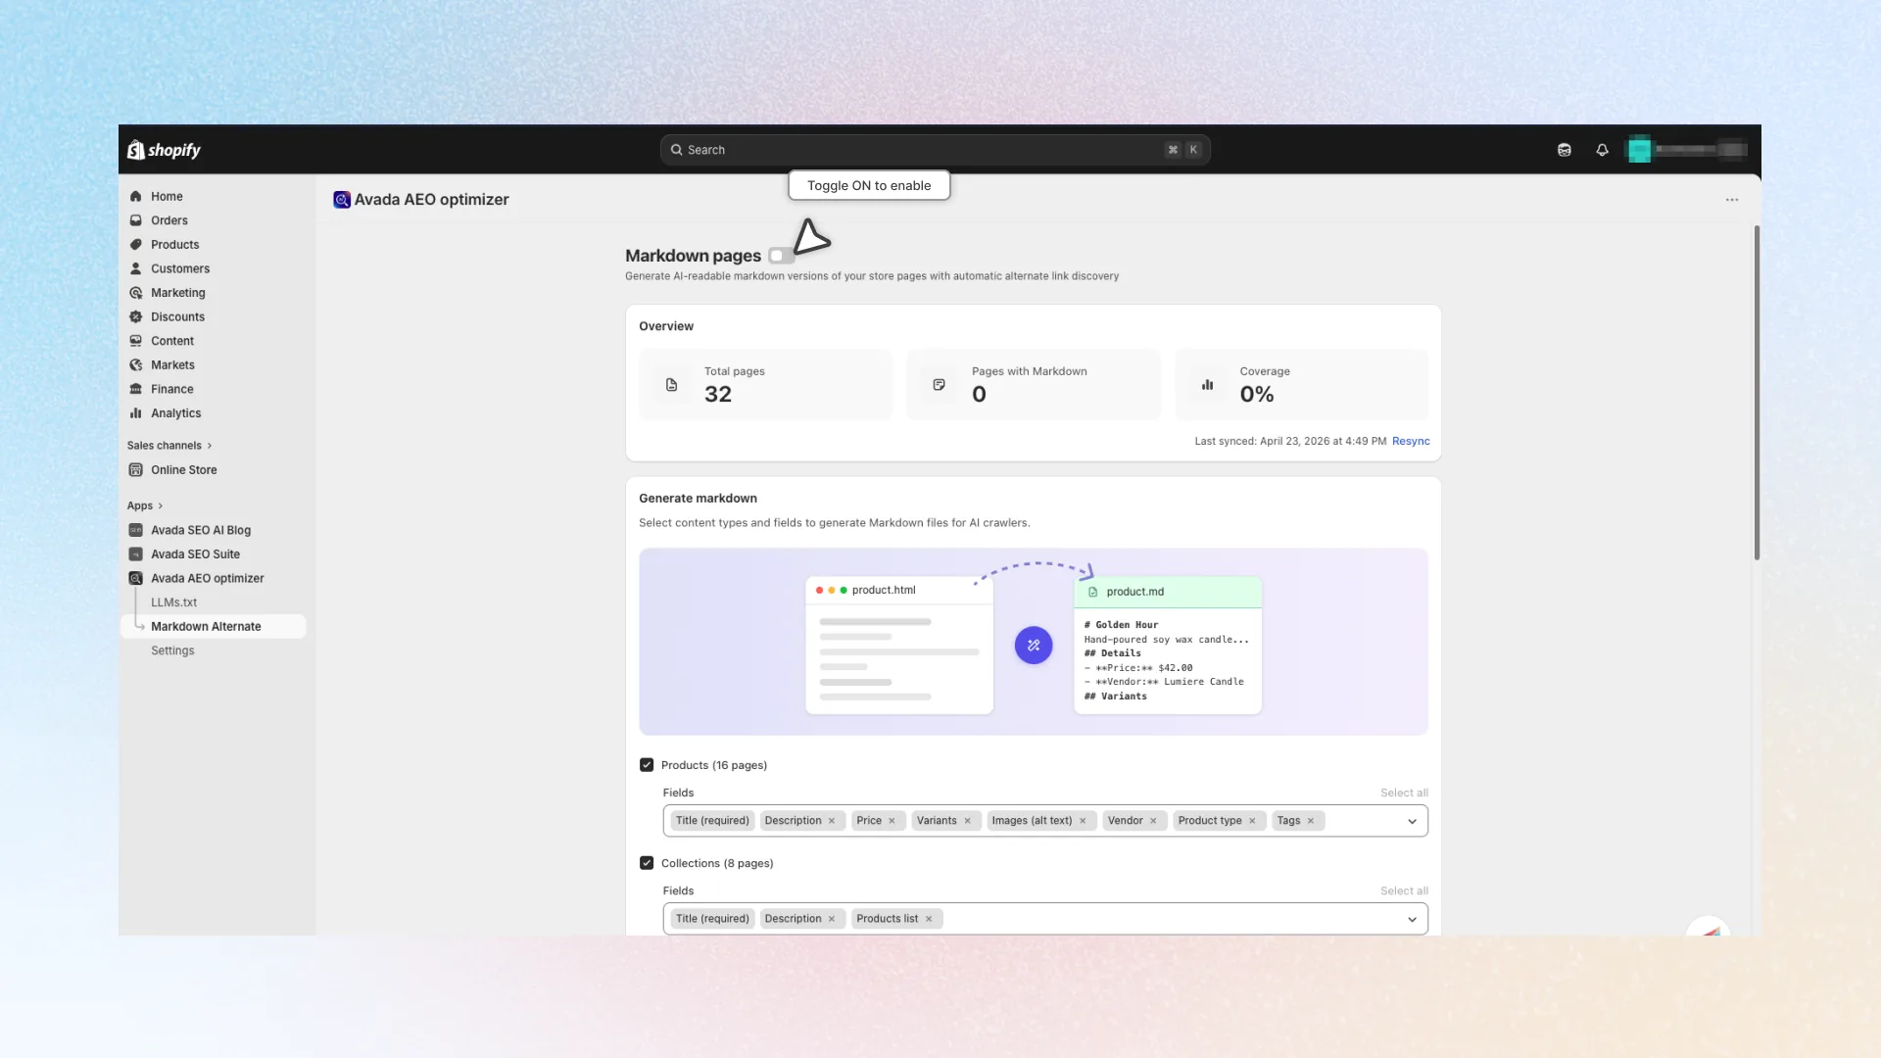Click the Total pages value 32
1881x1058 pixels.
pyautogui.click(x=718, y=395)
